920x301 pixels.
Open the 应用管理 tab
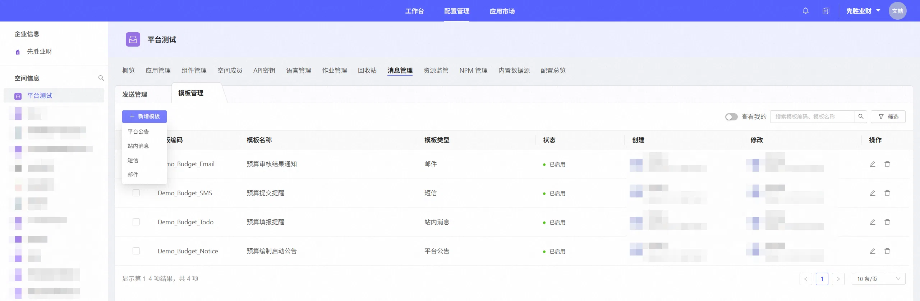[x=158, y=71]
